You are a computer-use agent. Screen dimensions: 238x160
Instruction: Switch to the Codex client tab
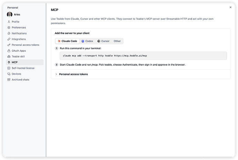[x=87, y=41]
